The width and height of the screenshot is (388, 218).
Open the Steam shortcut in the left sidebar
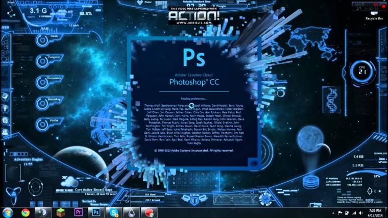coord(5,97)
